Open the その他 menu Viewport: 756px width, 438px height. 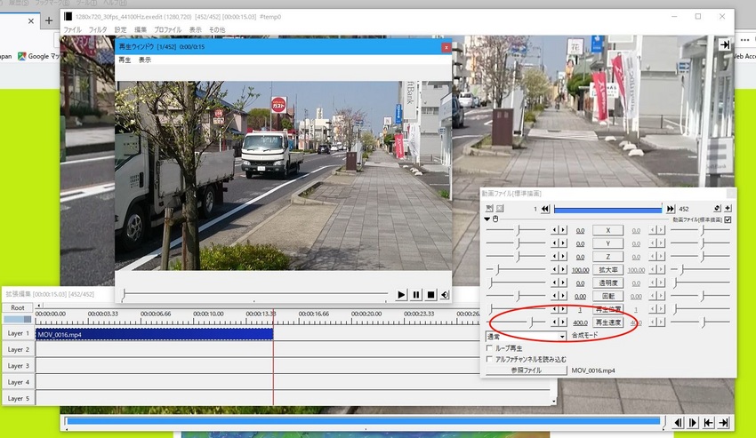[217, 30]
